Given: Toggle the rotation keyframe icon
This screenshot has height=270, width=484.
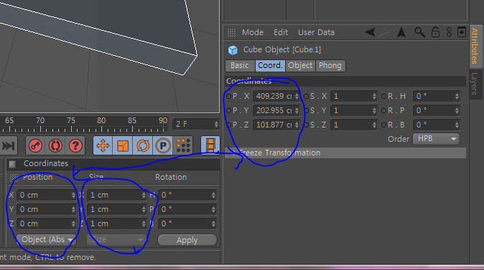Looking at the screenshot, I should (x=143, y=145).
